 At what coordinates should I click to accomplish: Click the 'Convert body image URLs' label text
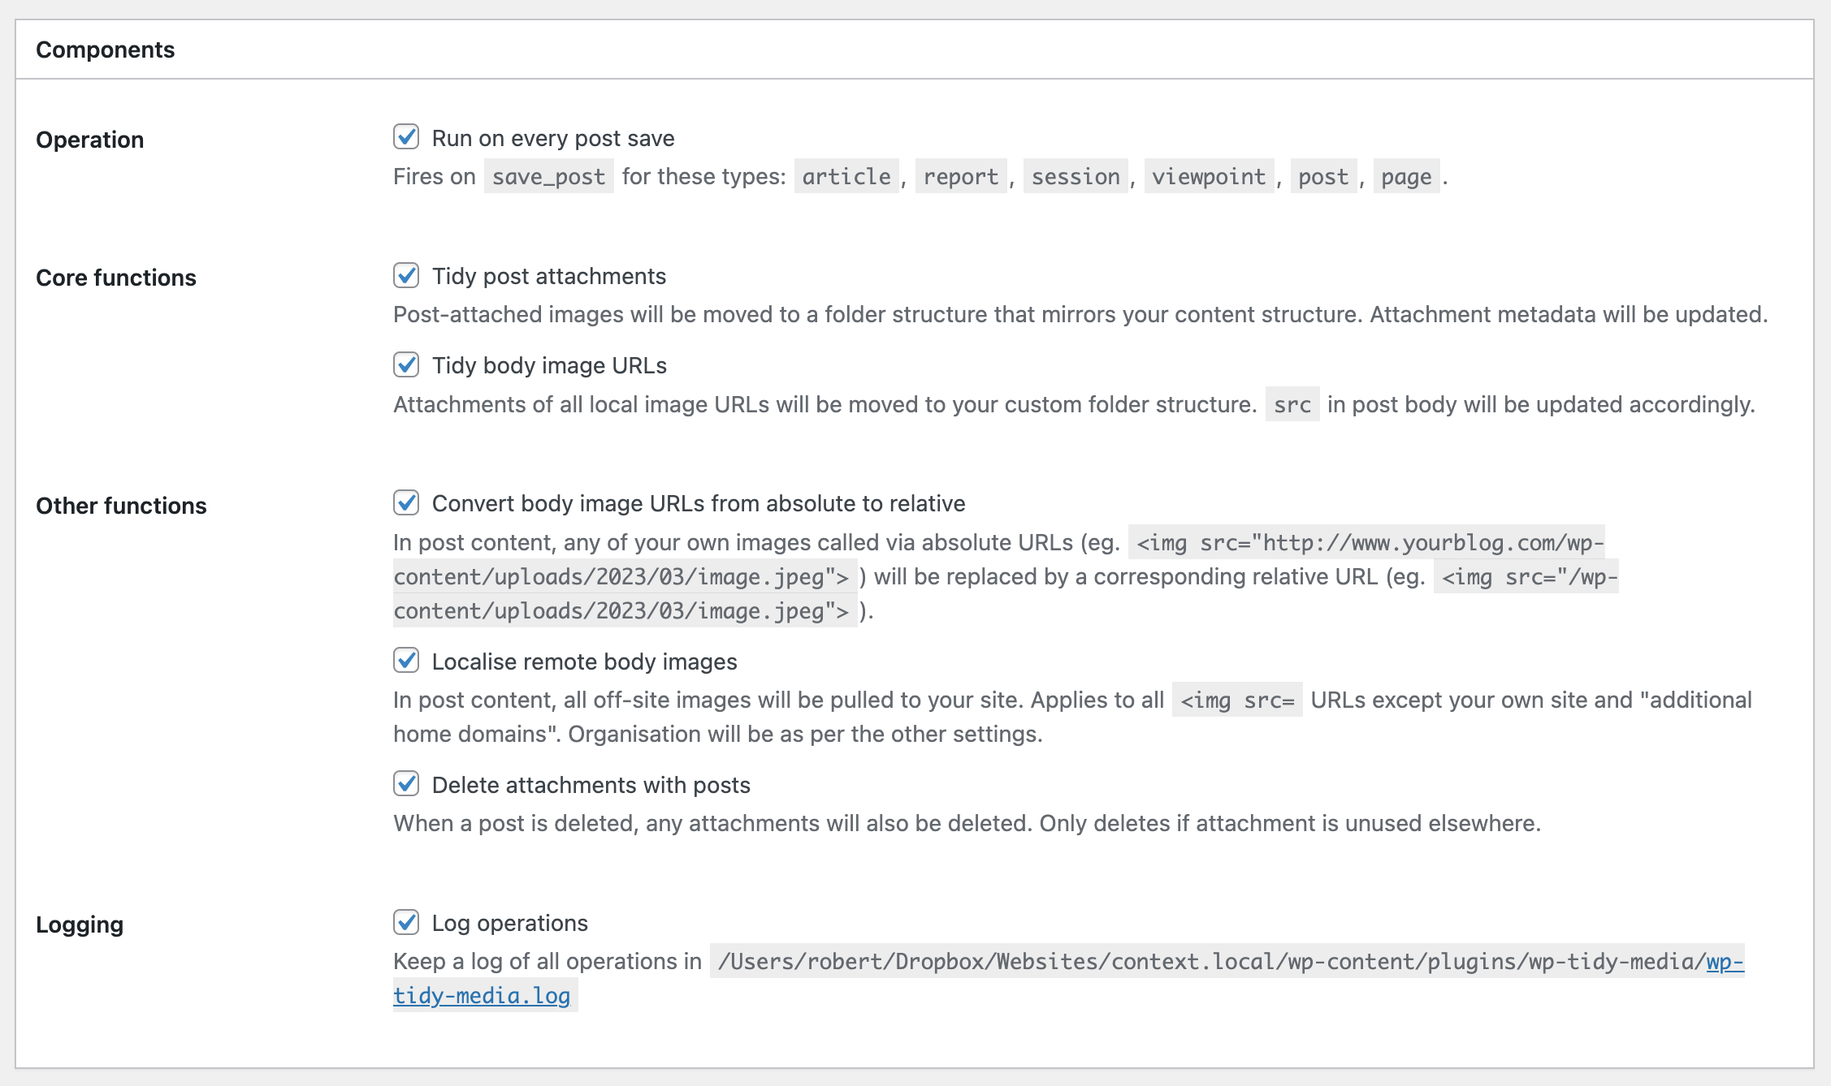(698, 503)
